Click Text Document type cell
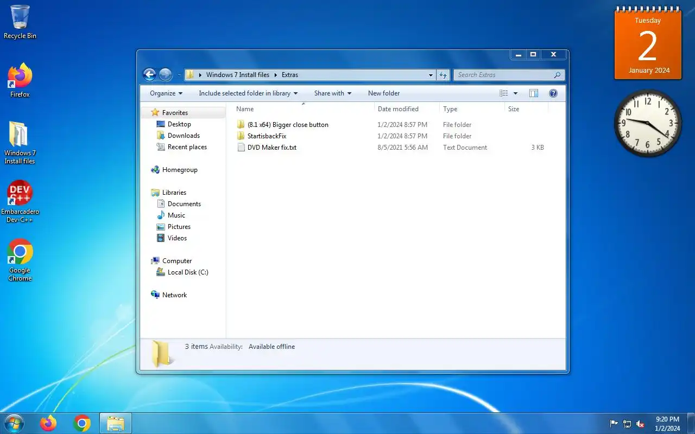 coord(465,148)
